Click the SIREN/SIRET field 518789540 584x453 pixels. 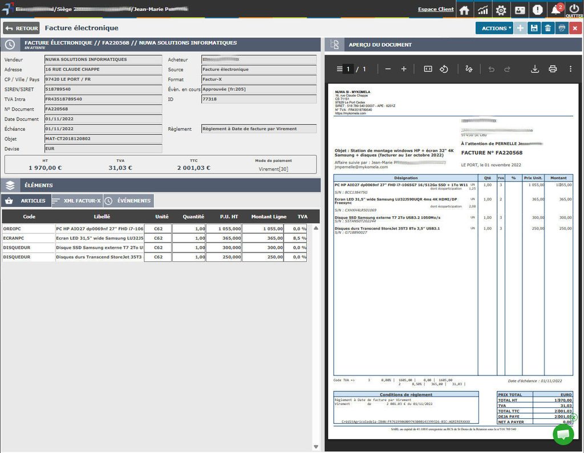point(103,90)
